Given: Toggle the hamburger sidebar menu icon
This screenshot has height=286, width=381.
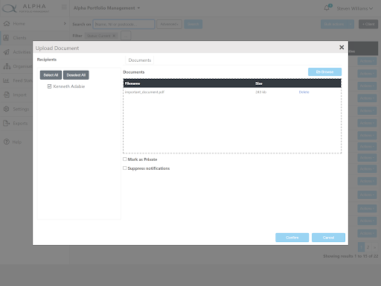Looking at the screenshot, I should [64, 7].
